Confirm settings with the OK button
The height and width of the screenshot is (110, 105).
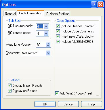coord(45,104)
